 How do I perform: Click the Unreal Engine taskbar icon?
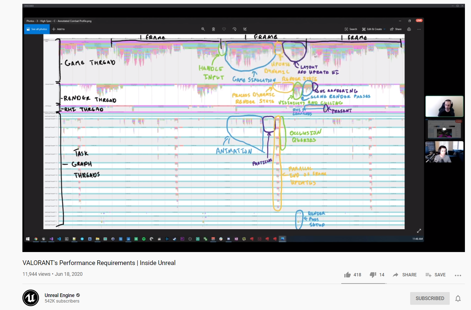click(43, 239)
